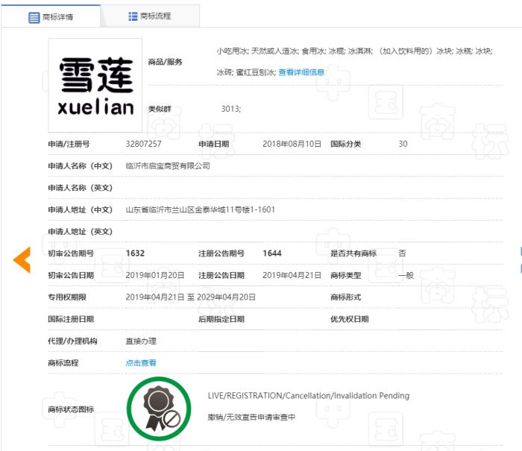This screenshot has width=522, height=451.
Task: Click the 商标详情 tab's list icon
Action: click(x=34, y=17)
